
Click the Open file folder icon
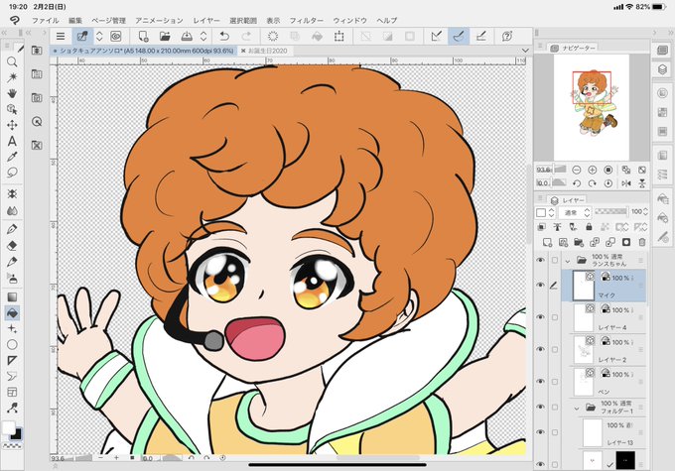tap(165, 37)
